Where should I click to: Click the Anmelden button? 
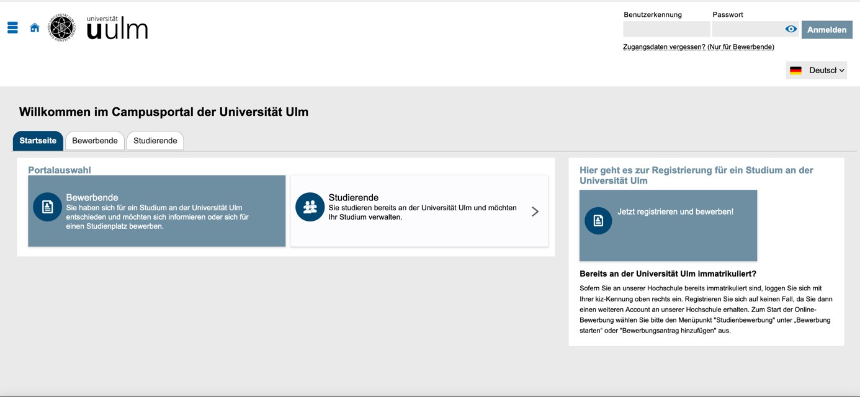826,30
